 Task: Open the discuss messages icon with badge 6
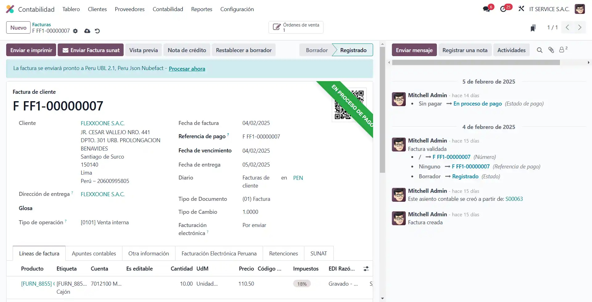click(487, 9)
